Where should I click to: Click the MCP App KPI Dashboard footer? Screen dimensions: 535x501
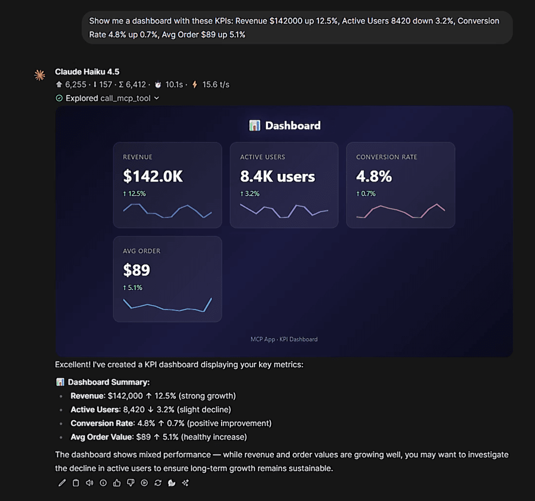point(284,339)
